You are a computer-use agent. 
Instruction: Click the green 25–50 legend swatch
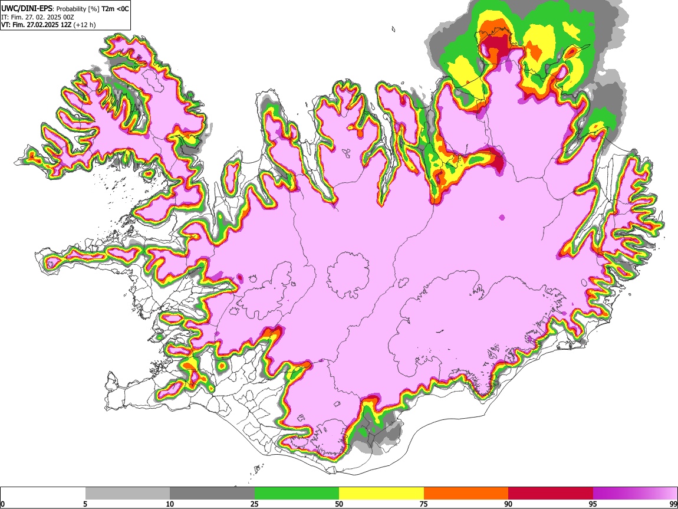297,494
